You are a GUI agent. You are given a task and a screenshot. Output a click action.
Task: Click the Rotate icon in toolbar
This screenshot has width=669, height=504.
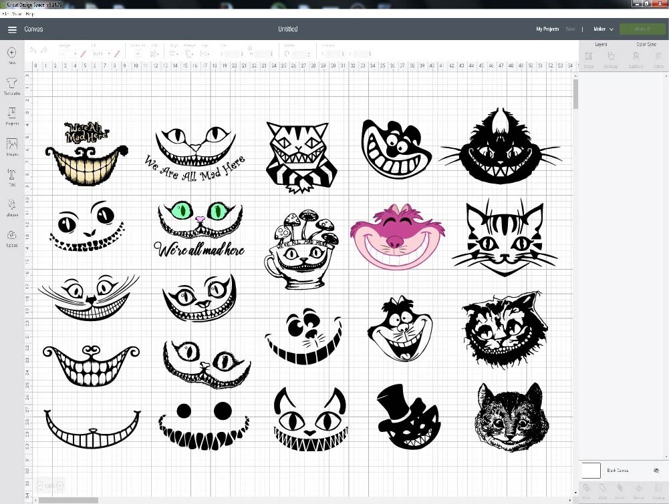[287, 53]
